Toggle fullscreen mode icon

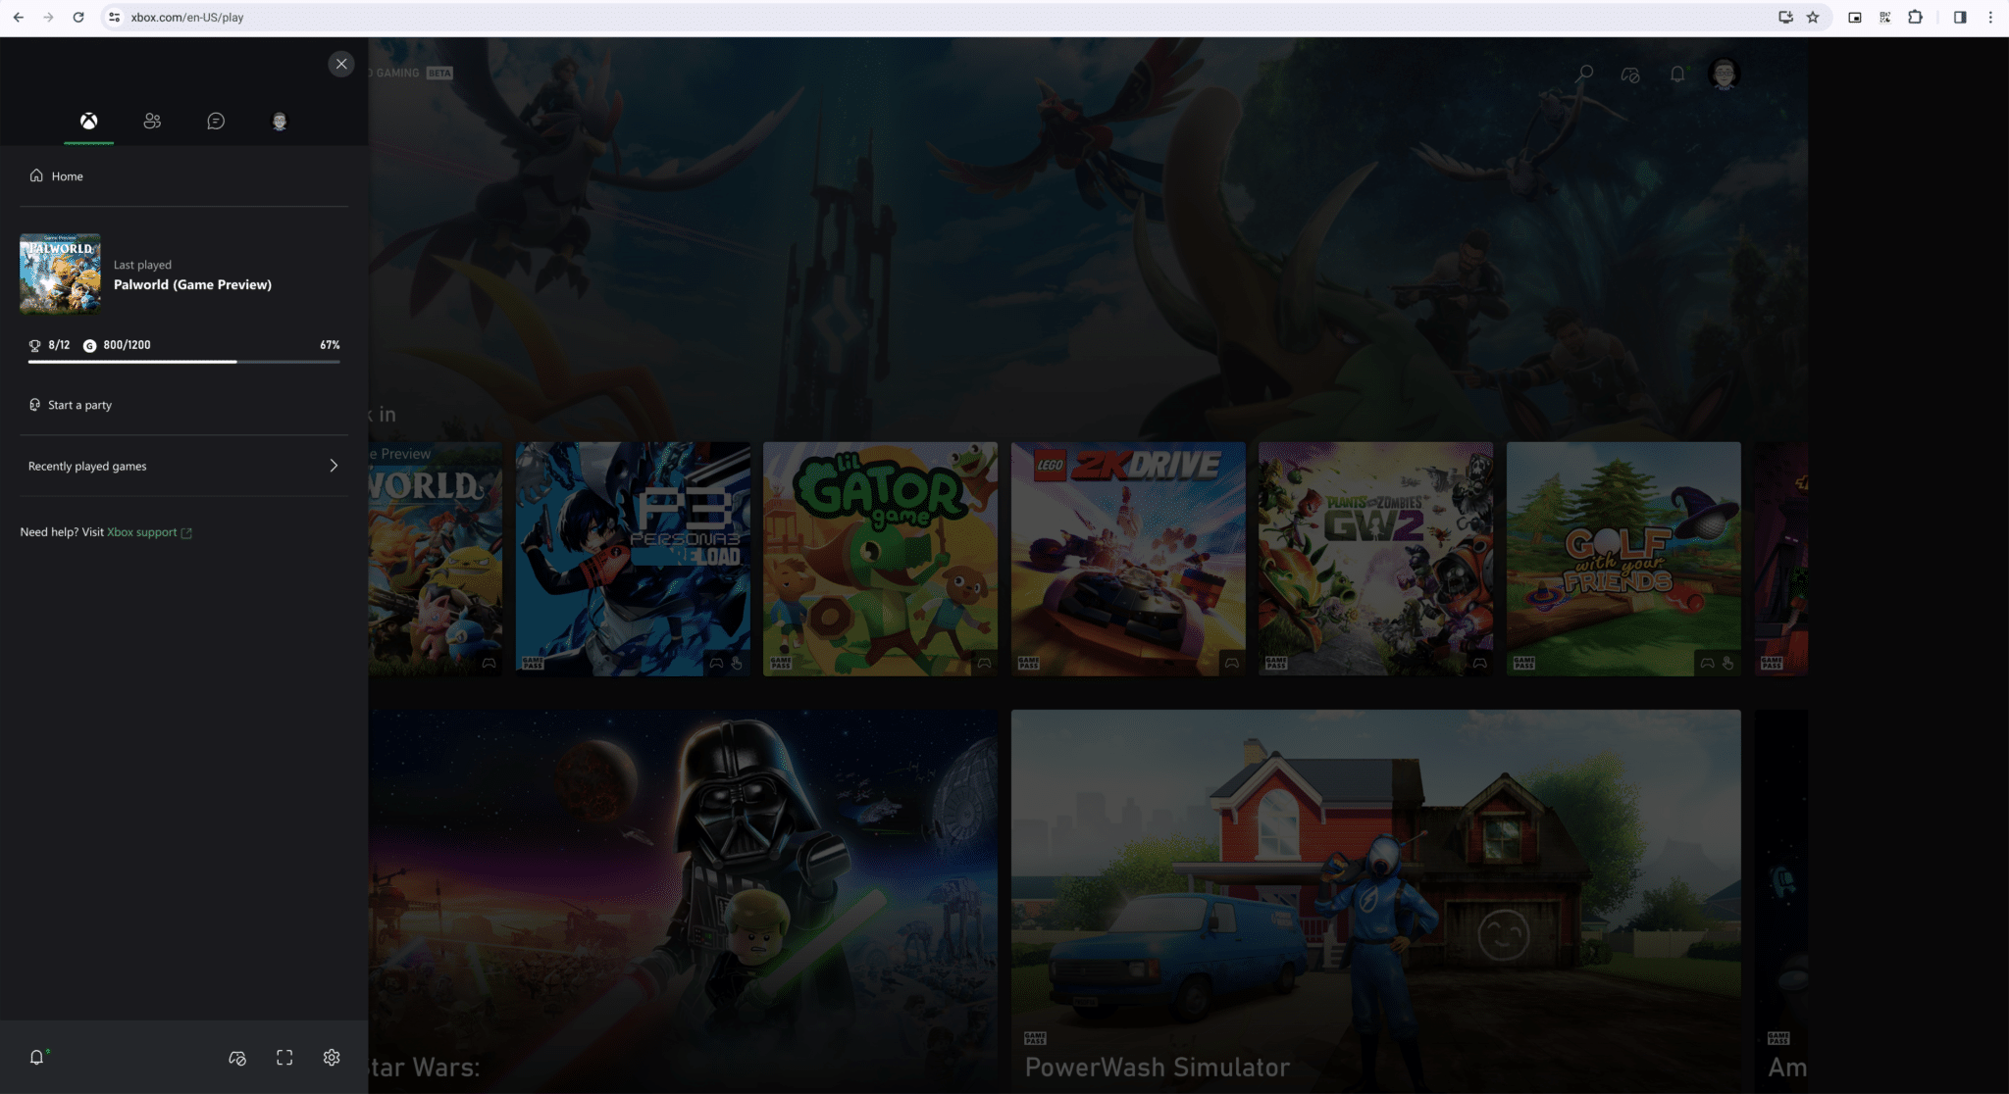tap(284, 1057)
